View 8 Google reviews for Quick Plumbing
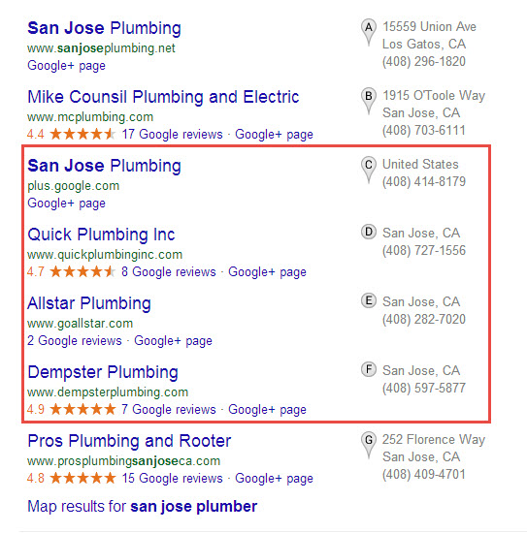The image size is (527, 533). (x=169, y=272)
